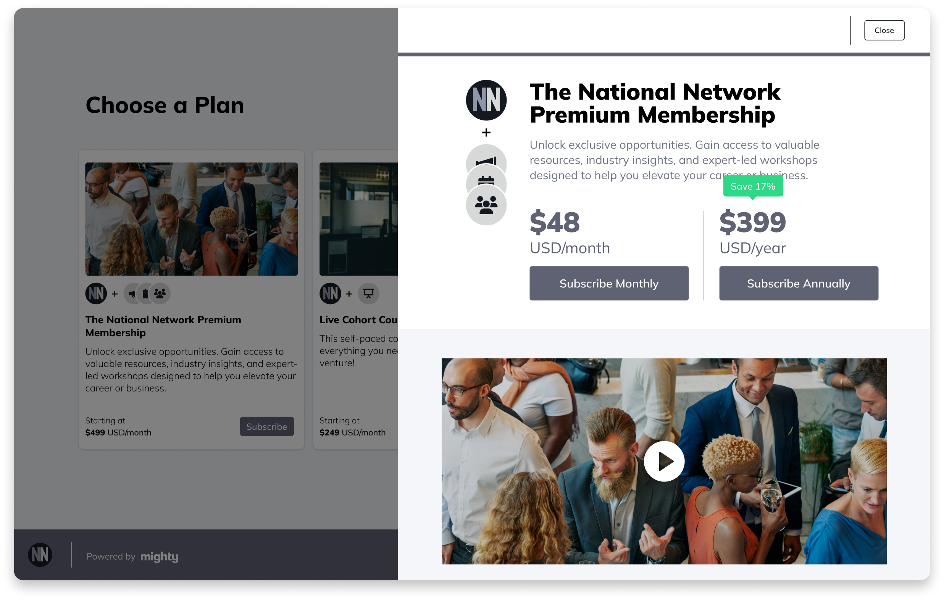Select the presentation screen icon on Live Cohort card

368,293
